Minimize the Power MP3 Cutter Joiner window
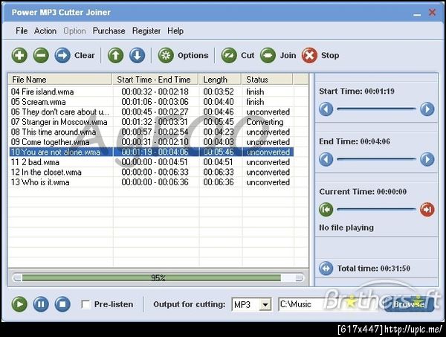Image resolution: width=446 pixels, height=337 pixels. (x=417, y=13)
